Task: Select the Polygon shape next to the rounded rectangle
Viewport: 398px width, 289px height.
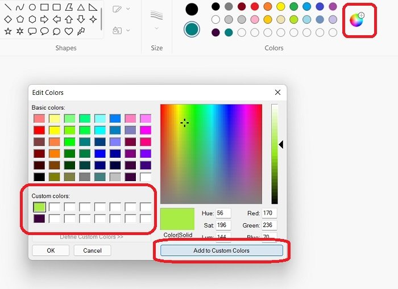Action: [69, 7]
